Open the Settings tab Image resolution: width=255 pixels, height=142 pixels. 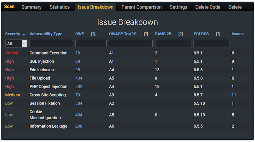pos(178,7)
